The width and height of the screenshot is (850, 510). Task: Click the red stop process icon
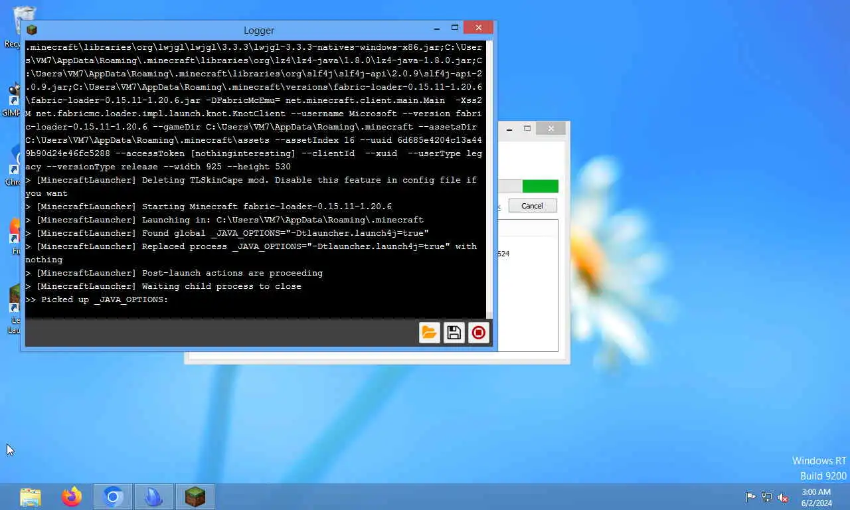479,333
